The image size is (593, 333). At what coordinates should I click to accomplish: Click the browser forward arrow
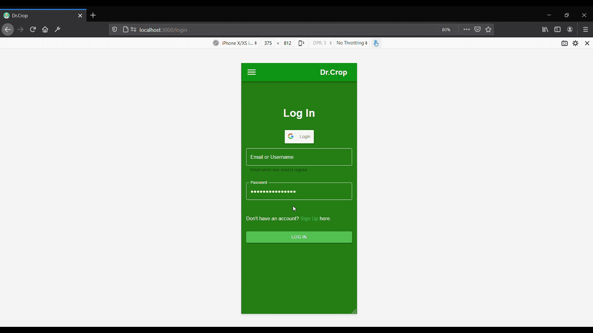coord(21,30)
